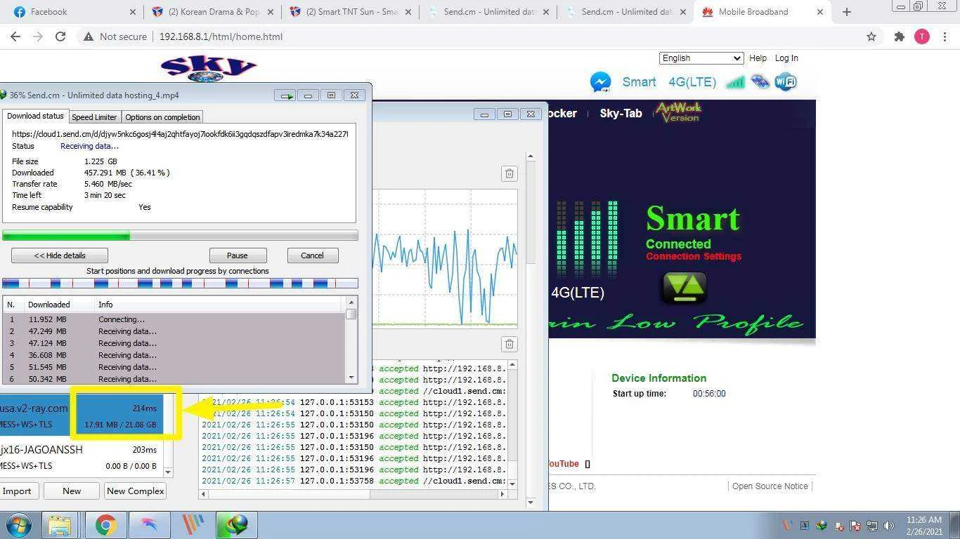Open the English language dropdown
960x539 pixels.
pos(701,58)
